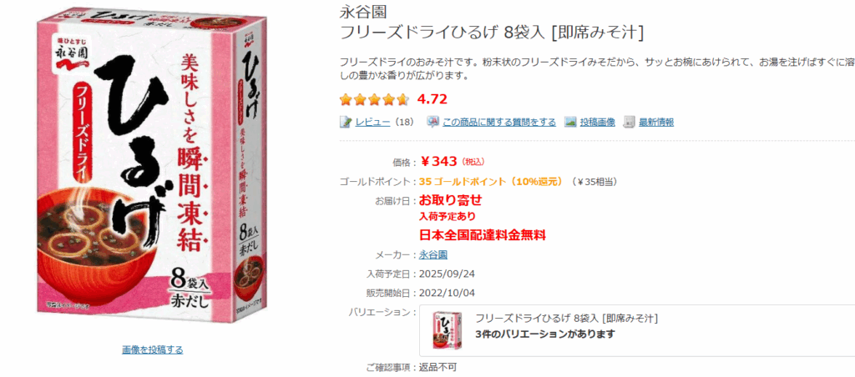Click the pencil icon beside レビュー

[x=345, y=122]
